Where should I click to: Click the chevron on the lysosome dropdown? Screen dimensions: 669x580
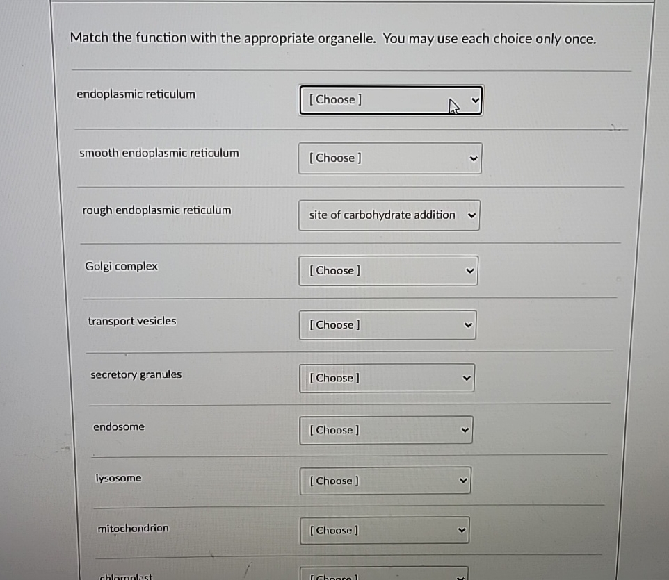click(465, 480)
